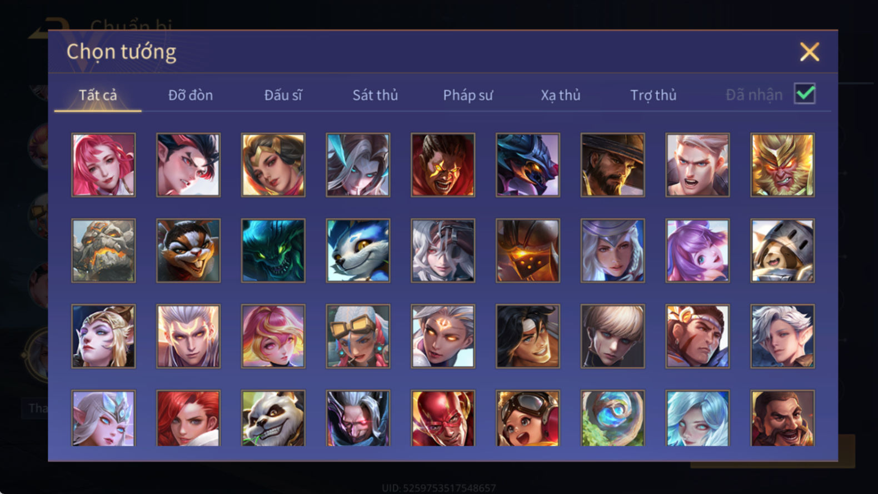Pick the blue-haired ice girl hero
This screenshot has height=494, width=878.
(x=697, y=418)
